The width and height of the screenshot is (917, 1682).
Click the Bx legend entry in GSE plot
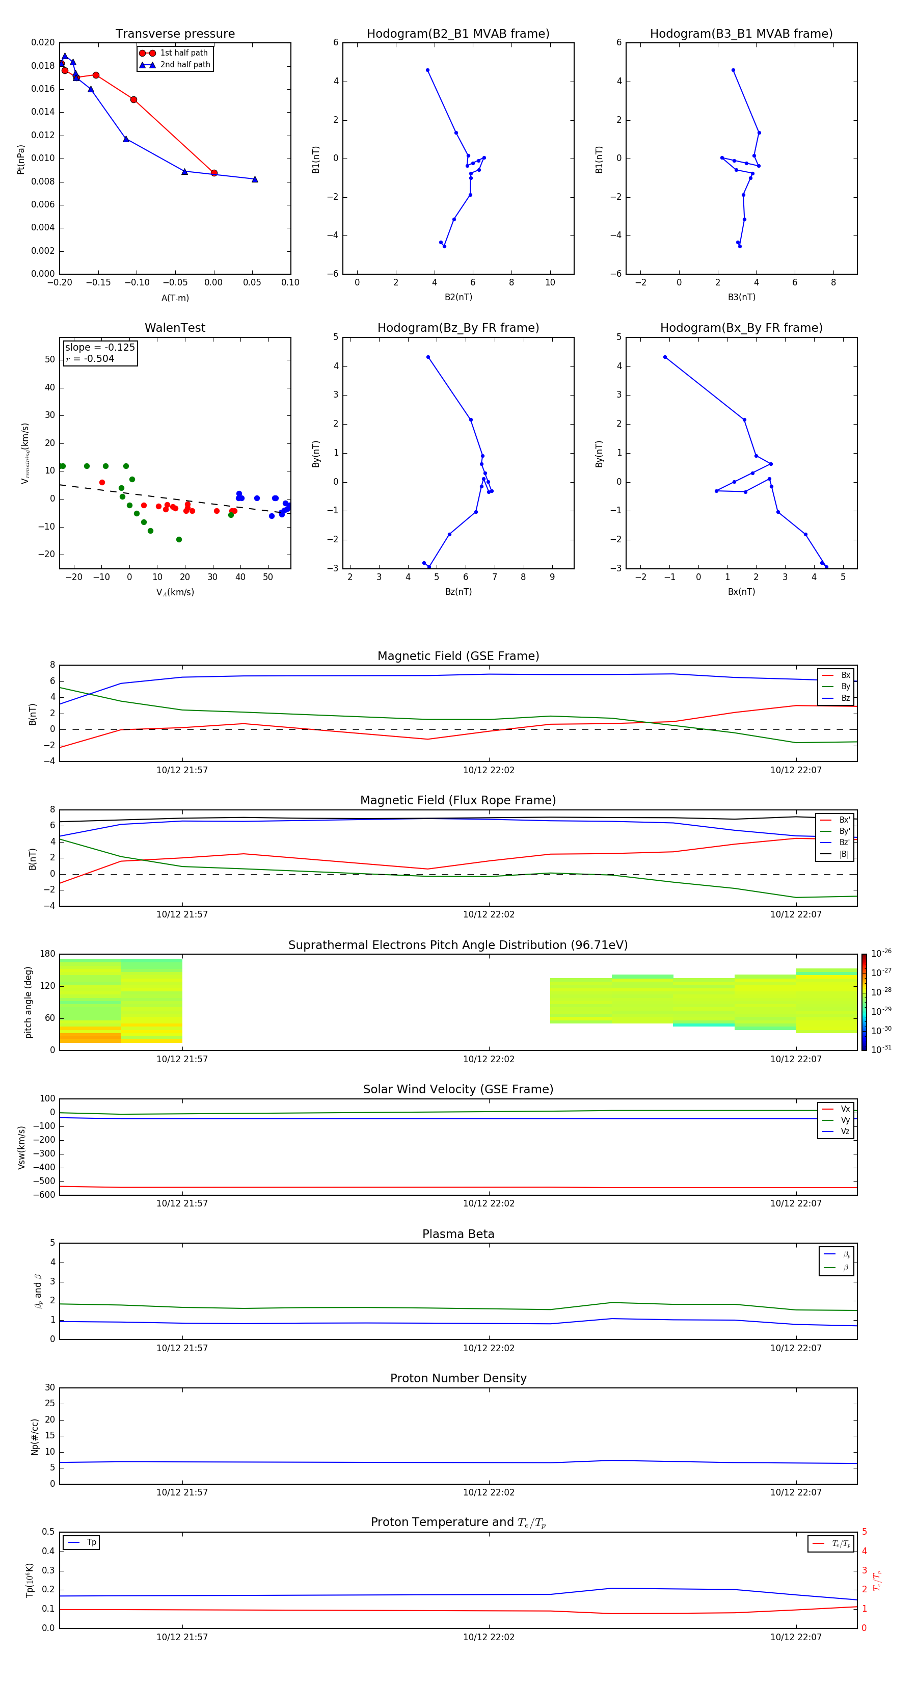click(836, 675)
